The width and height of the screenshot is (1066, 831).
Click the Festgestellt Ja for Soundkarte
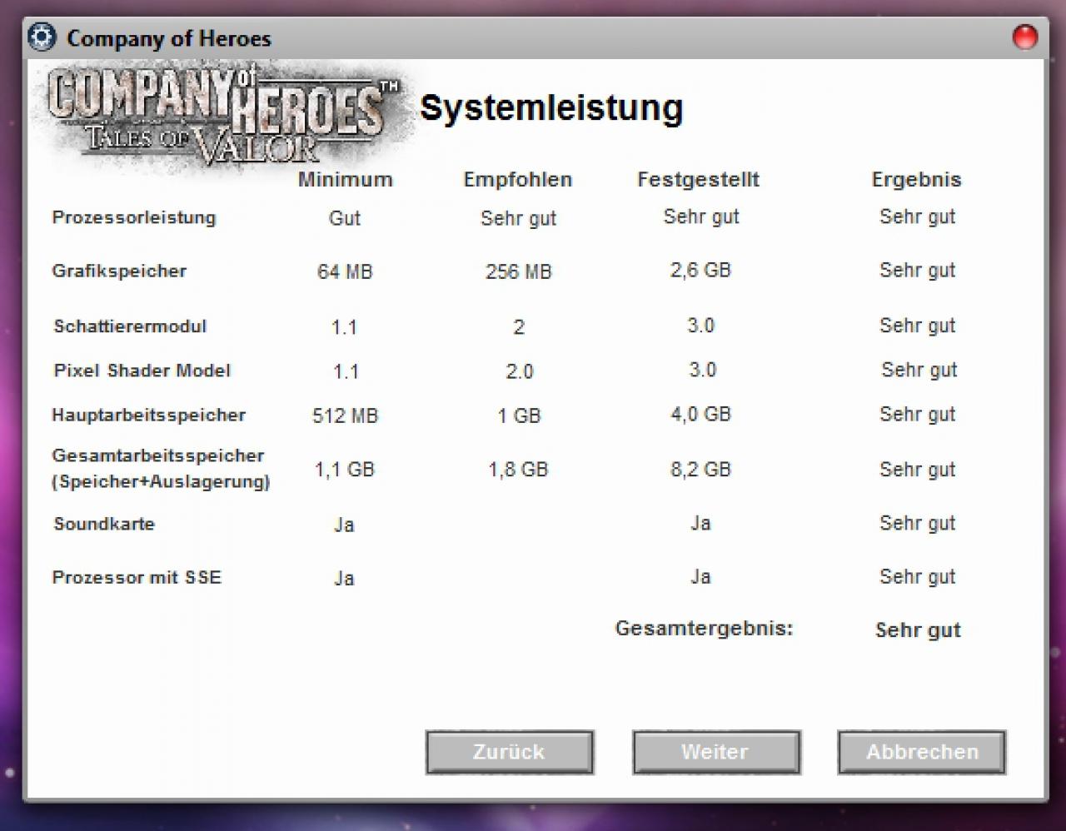pyautogui.click(x=700, y=523)
